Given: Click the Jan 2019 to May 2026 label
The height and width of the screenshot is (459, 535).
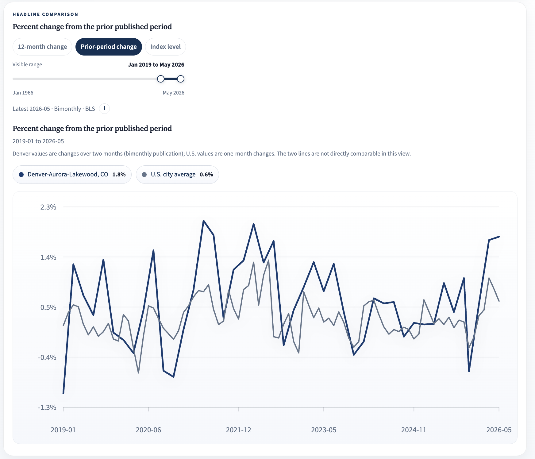Looking at the screenshot, I should pos(156,65).
